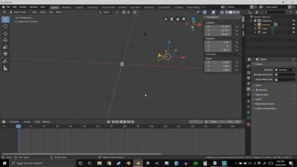Image resolution: width=297 pixels, height=167 pixels.
Task: Click the timeline horizontal scrollbar
Action: [82, 154]
